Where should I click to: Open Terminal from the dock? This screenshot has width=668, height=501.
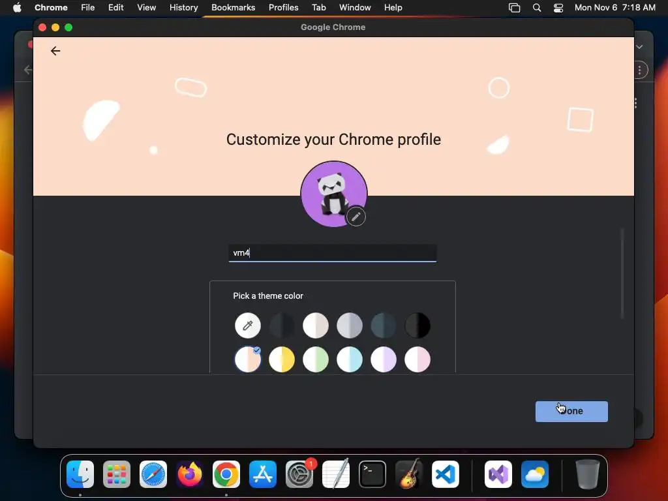pos(372,474)
